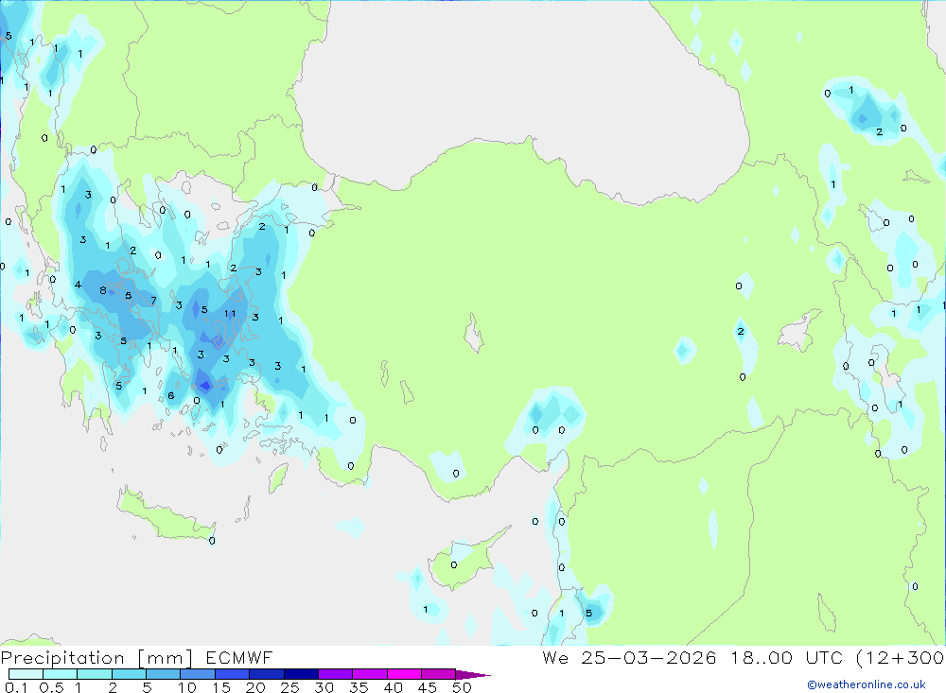946x693 pixels.
Task: Select the 'Precipitation [mm] ECMWF' title text
Action: 137,657
